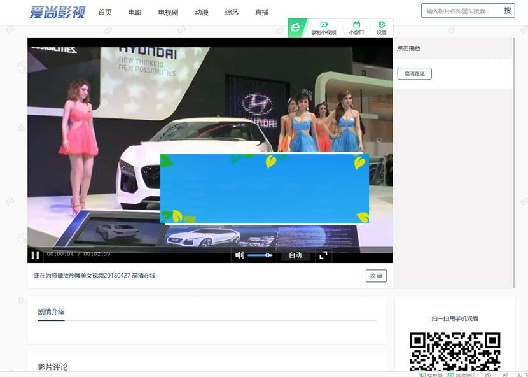Toggle favorite with the 收藏 button

coord(375,276)
